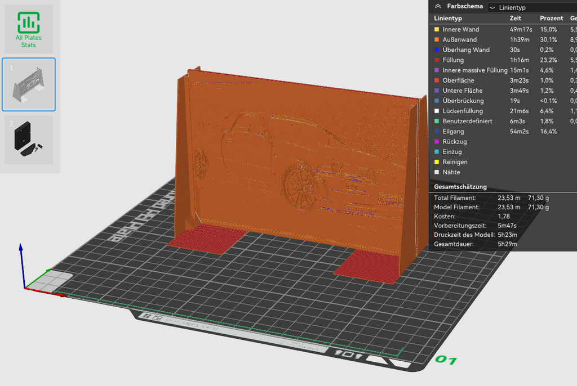Select plate 2 thumbnail
The height and width of the screenshot is (386, 577).
29,140
